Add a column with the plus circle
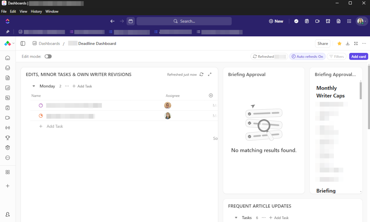Image resolution: width=370 pixels, height=222 pixels. pyautogui.click(x=211, y=95)
